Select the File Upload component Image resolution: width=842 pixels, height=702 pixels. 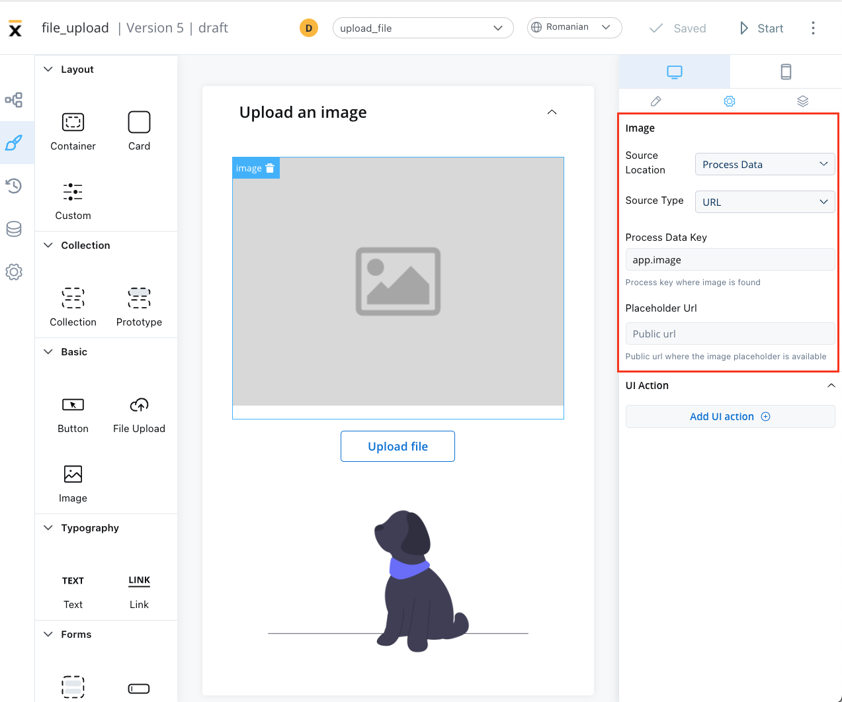pos(139,414)
